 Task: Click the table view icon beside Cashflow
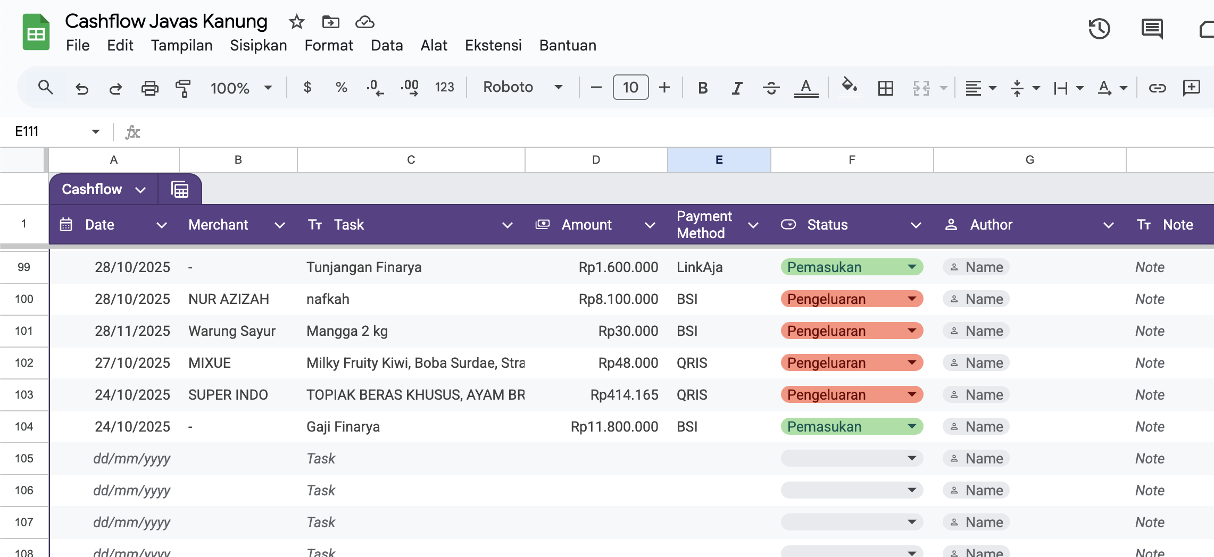(180, 189)
